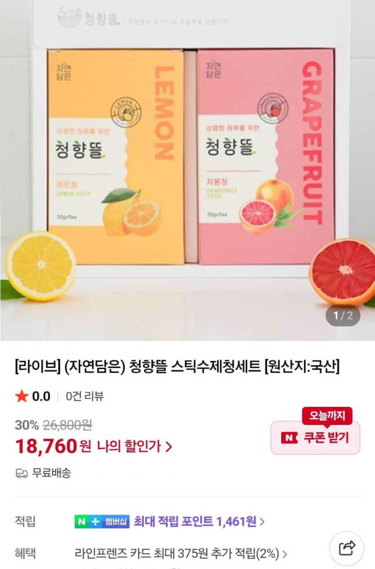Click the delivery truck icon
The width and height of the screenshot is (375, 569).
click(22, 473)
